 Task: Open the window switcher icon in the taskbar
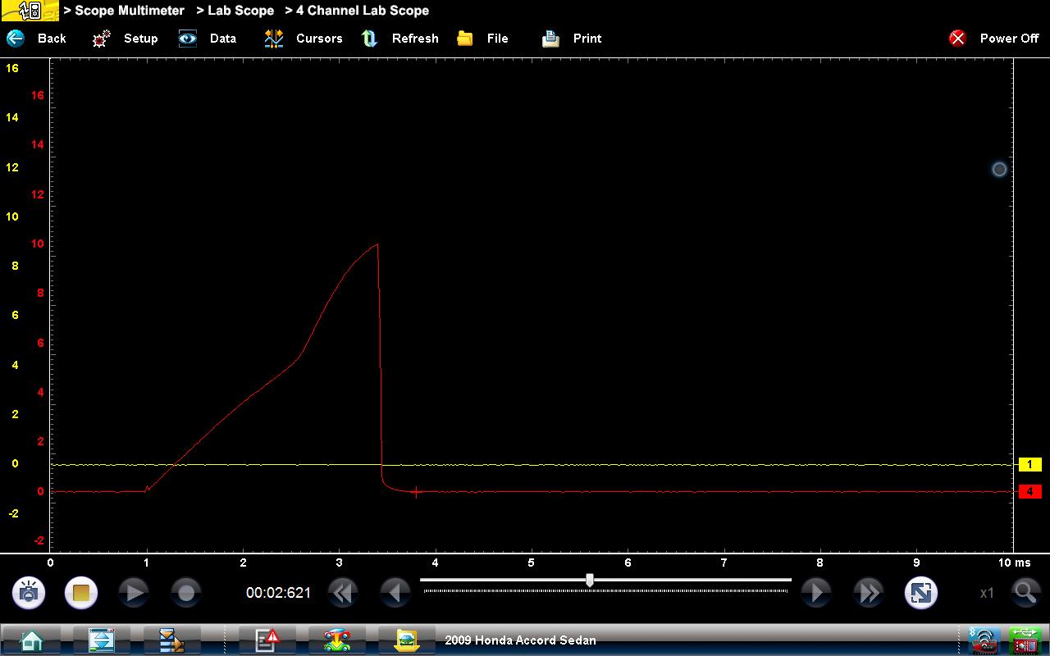[x=102, y=640]
